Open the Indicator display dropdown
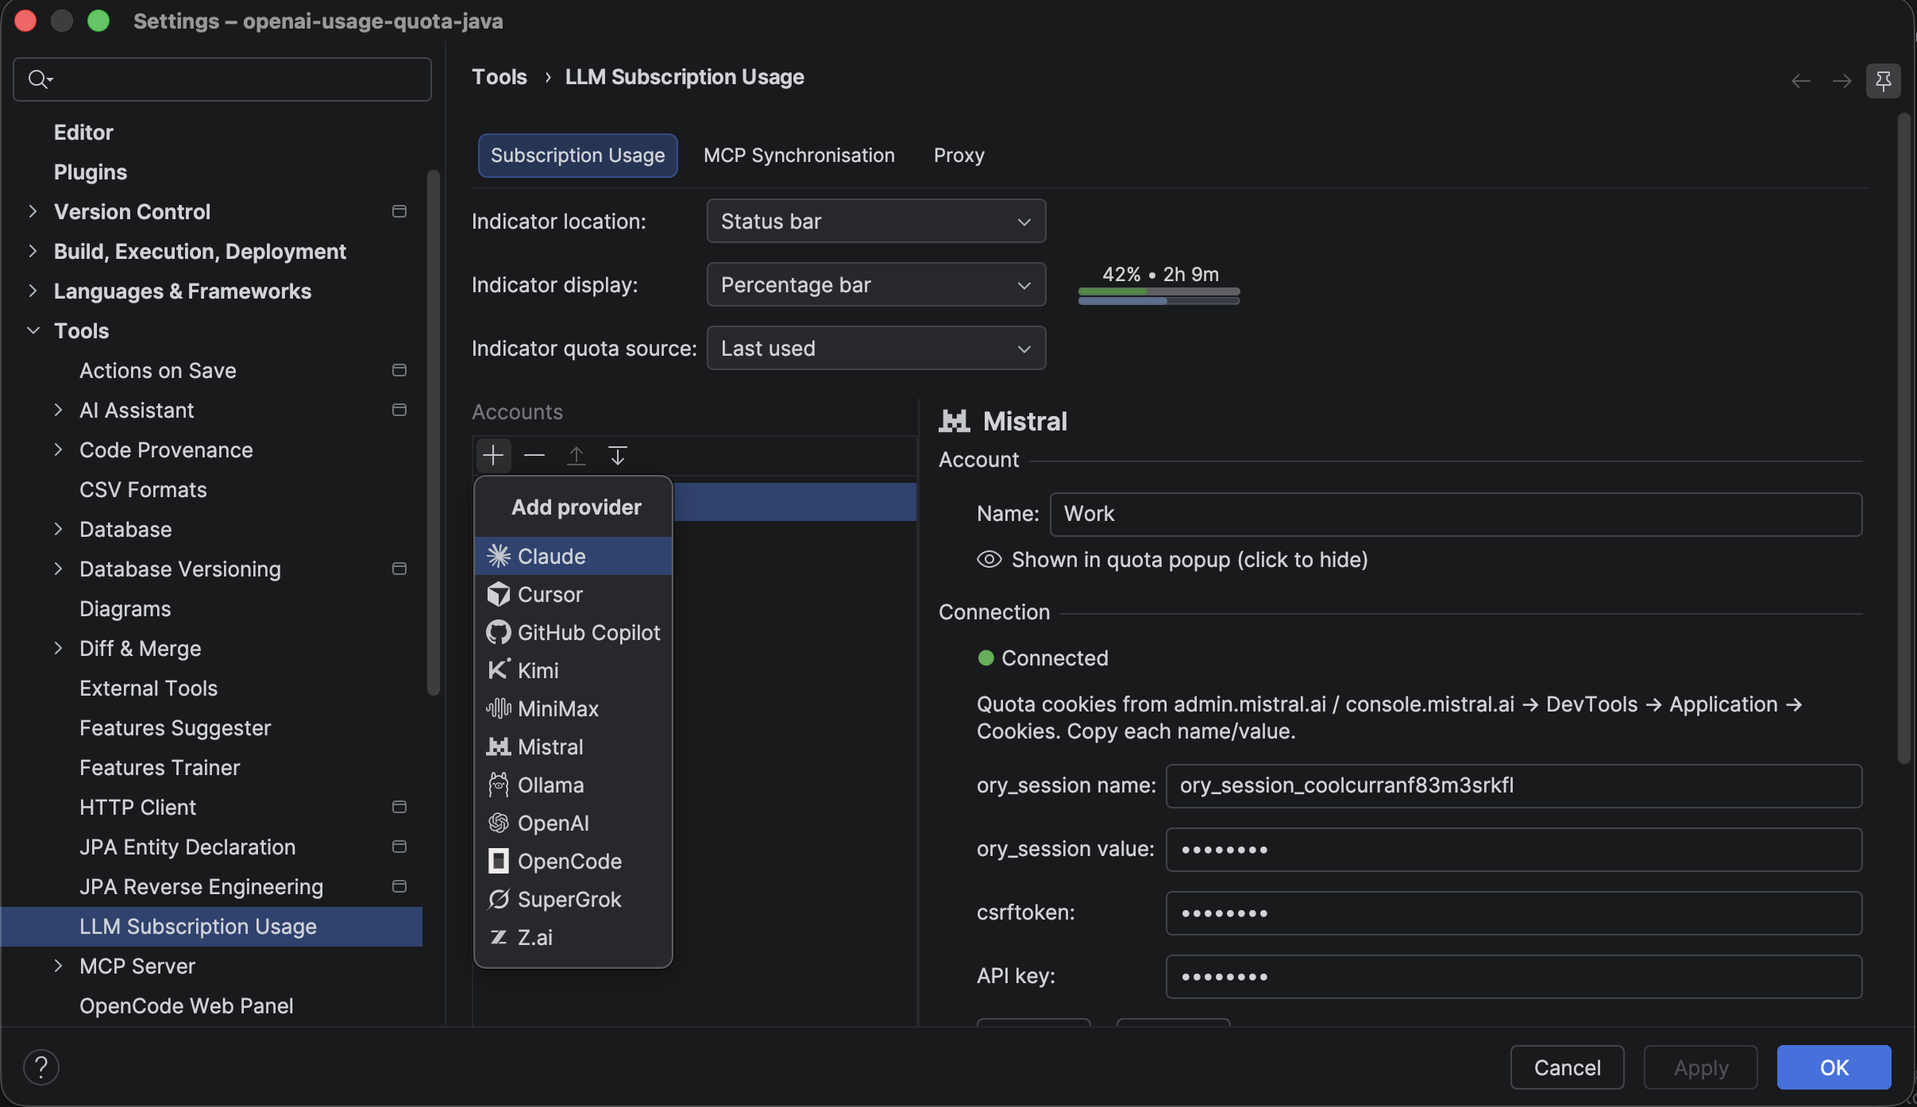 [x=876, y=284]
